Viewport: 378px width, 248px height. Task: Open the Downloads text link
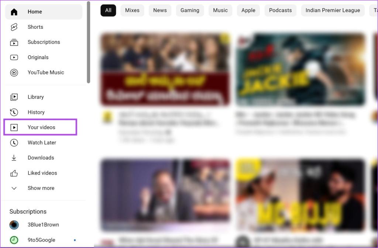41,158
